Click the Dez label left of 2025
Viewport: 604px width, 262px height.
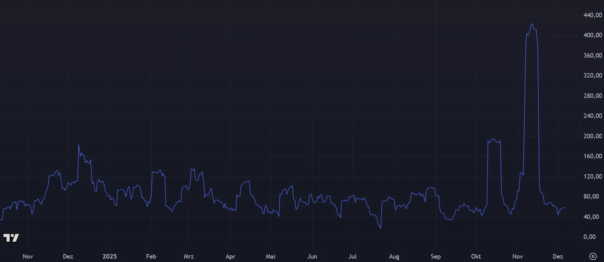[x=68, y=256]
